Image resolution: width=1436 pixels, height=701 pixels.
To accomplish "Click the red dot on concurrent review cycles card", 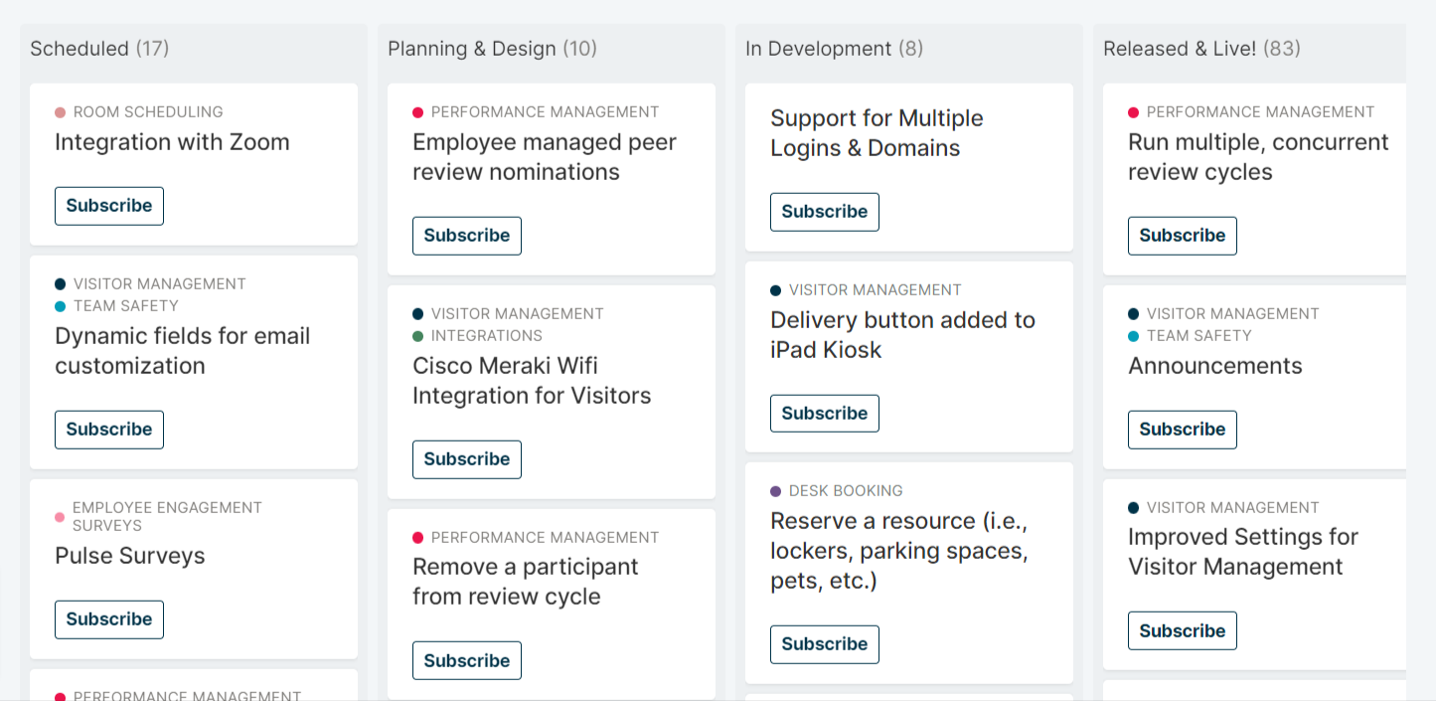I will (x=1135, y=111).
